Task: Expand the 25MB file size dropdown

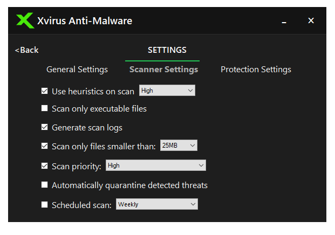Action: 179,146
